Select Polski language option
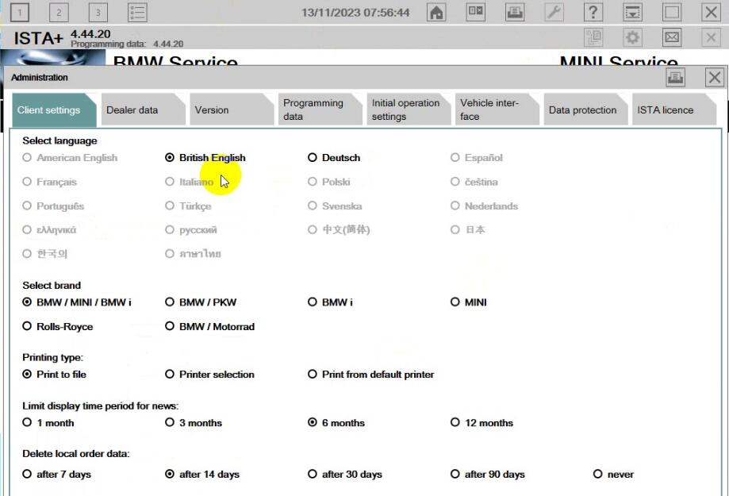This screenshot has height=496, width=729. (x=328, y=182)
